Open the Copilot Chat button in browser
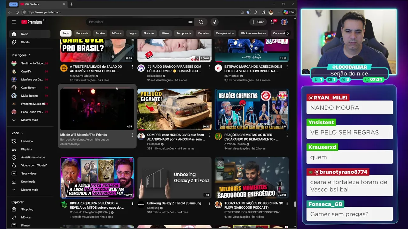 [x=289, y=12]
